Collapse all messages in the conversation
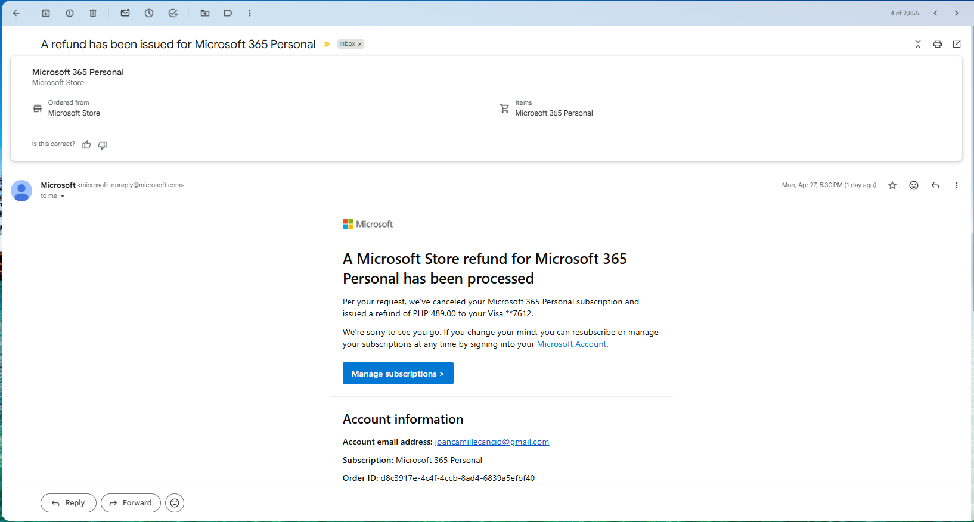 [x=918, y=44]
